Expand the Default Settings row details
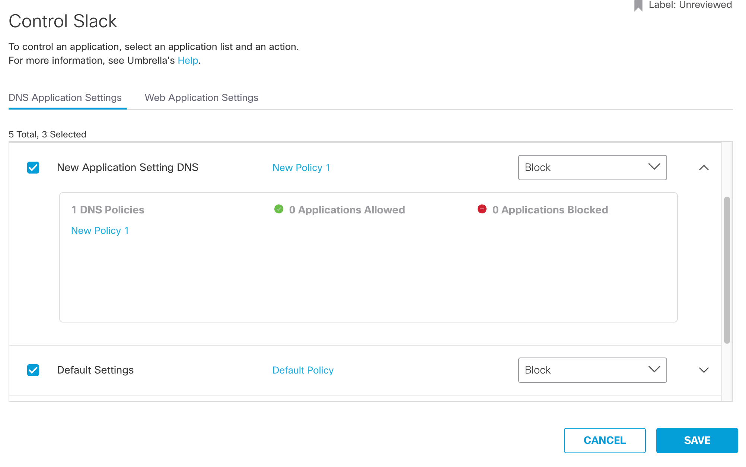Image resolution: width=746 pixels, height=467 pixels. [x=704, y=370]
